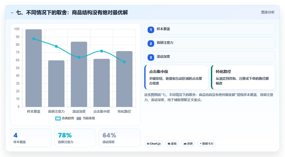285x157 pixels.
Task: Click the y-axis value 50
Action: [x=18, y=68]
